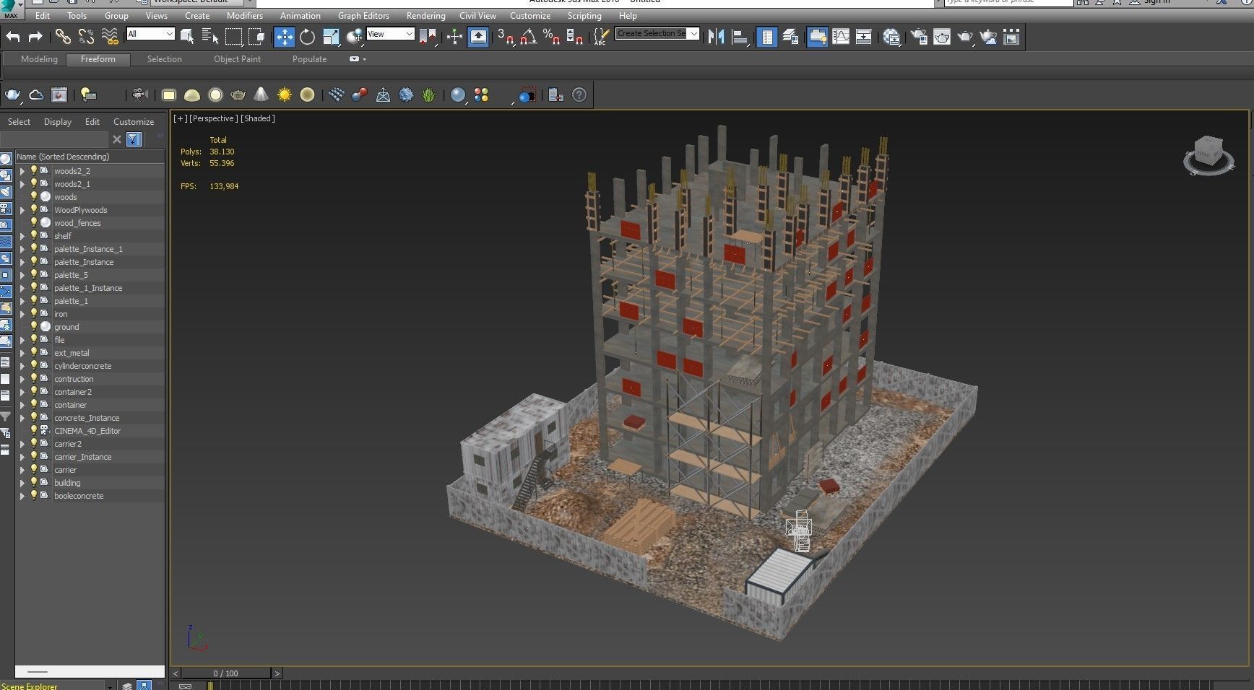Open Select menu in Scene Explorer

(x=19, y=122)
